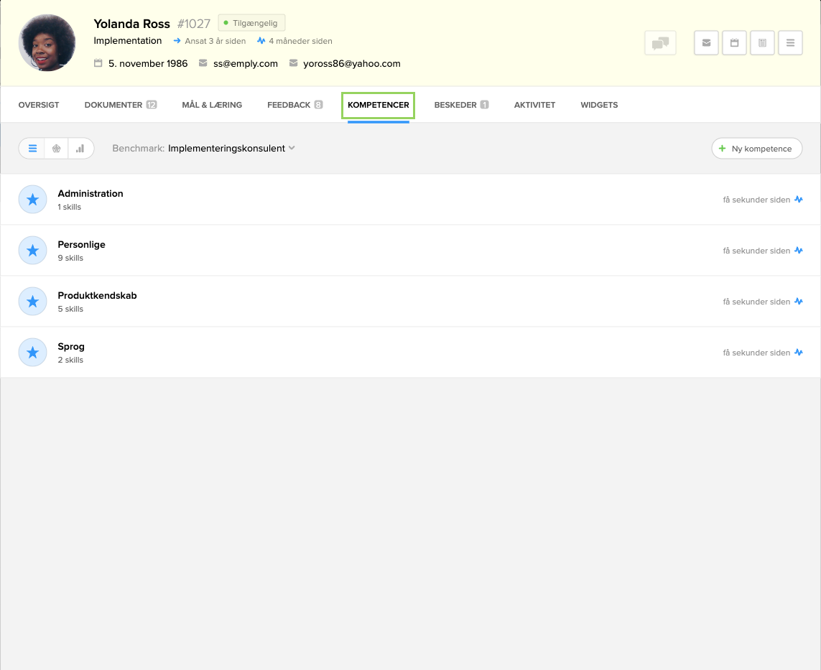
Task: Open the calendar icon in the header
Action: coord(734,42)
